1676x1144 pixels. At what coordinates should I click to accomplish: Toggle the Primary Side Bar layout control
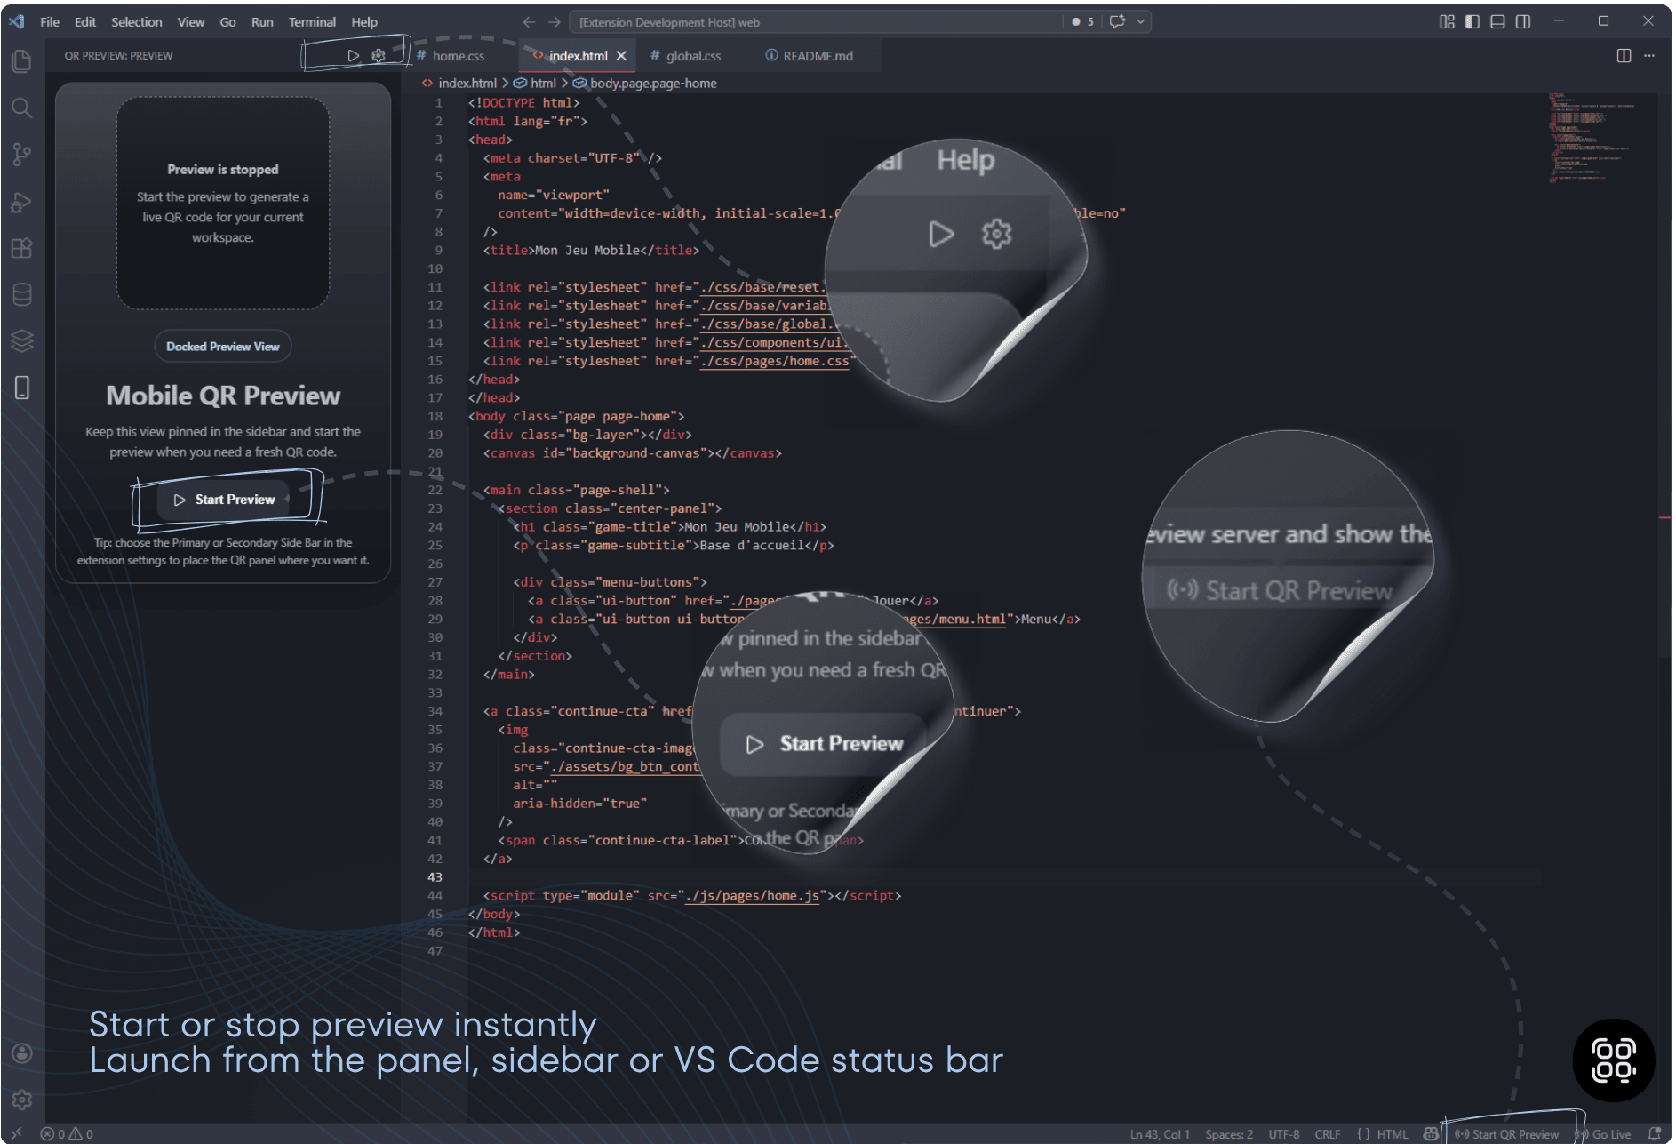click(x=1472, y=20)
